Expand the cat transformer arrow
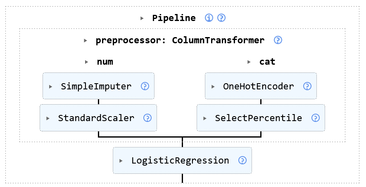This screenshot has height=187, width=366. (x=249, y=62)
